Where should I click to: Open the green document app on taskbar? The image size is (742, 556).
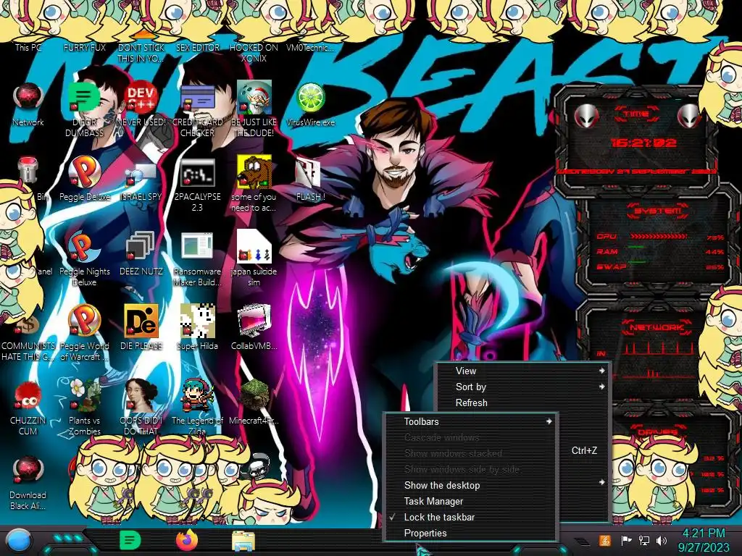pyautogui.click(x=130, y=540)
